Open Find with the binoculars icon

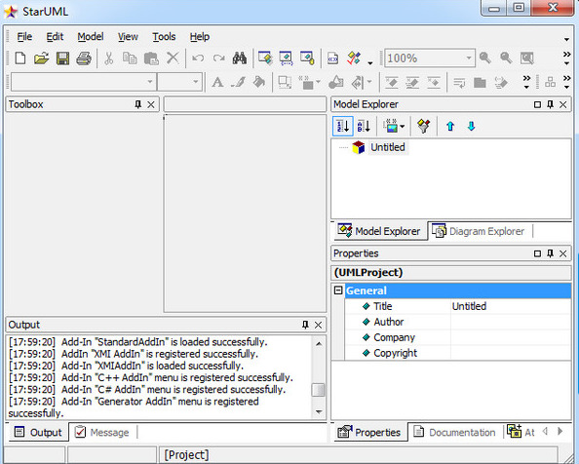click(x=239, y=58)
